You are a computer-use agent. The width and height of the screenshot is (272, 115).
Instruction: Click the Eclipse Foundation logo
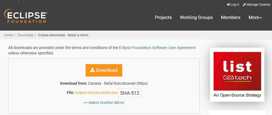coord(26,16)
